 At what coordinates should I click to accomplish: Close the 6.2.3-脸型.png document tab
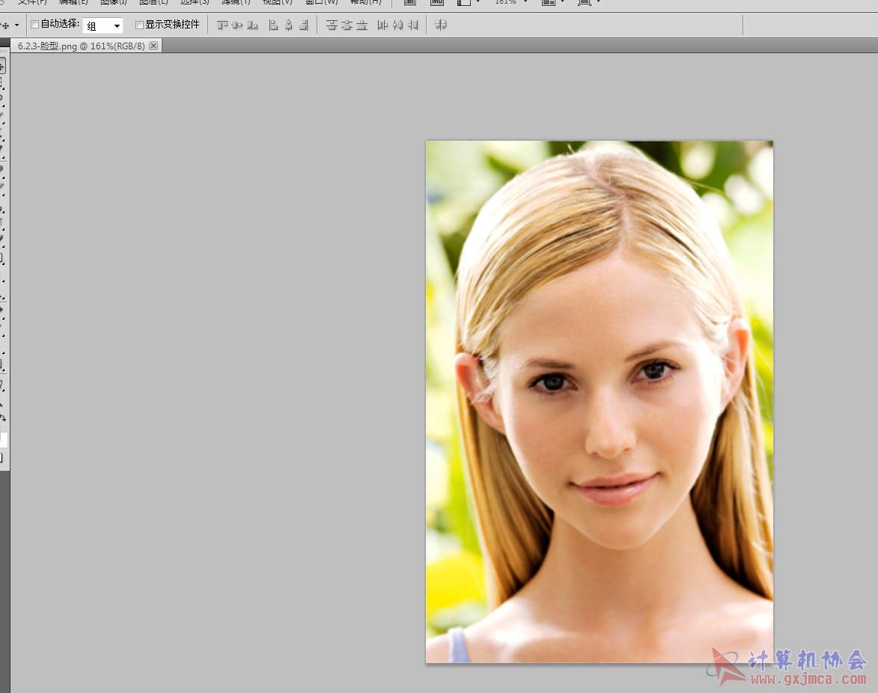coord(153,46)
